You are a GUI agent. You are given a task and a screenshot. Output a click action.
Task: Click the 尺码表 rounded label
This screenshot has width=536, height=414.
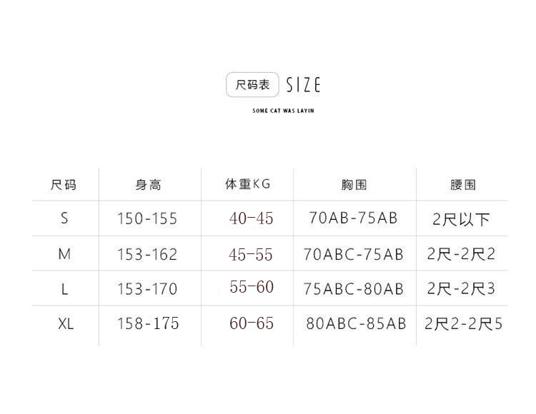pyautogui.click(x=252, y=85)
